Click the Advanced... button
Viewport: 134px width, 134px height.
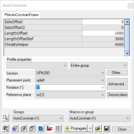(x=117, y=84)
